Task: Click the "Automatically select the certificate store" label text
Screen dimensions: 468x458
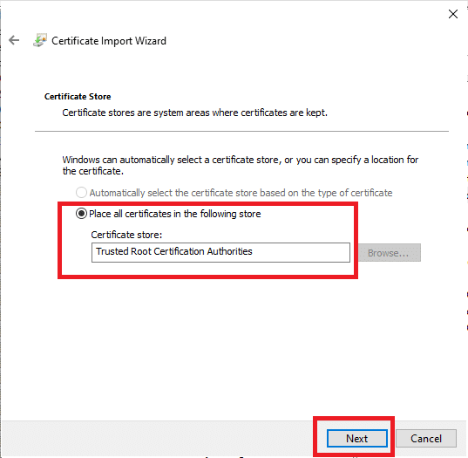Action: pos(241,193)
